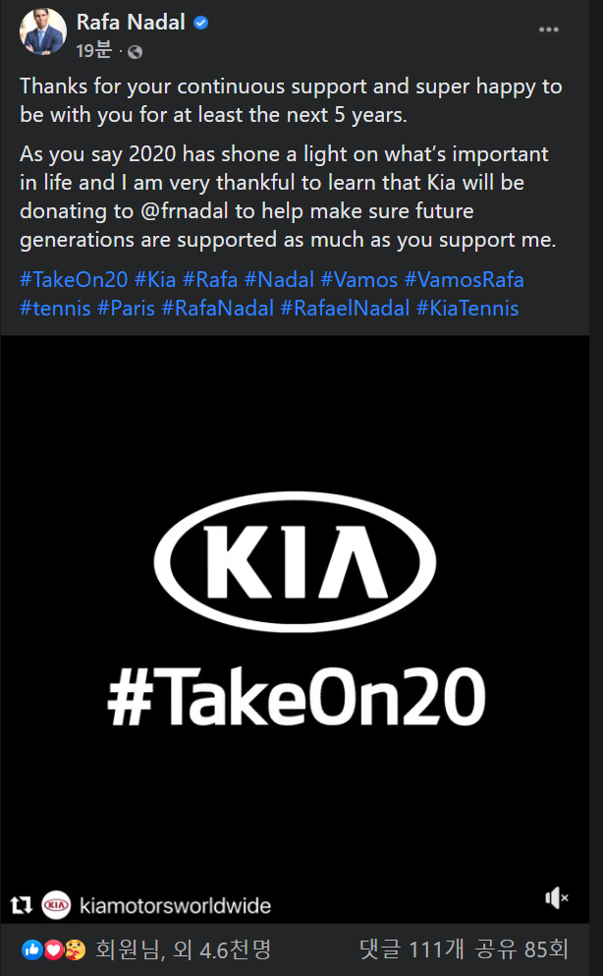Click the like reaction emoji

31,950
